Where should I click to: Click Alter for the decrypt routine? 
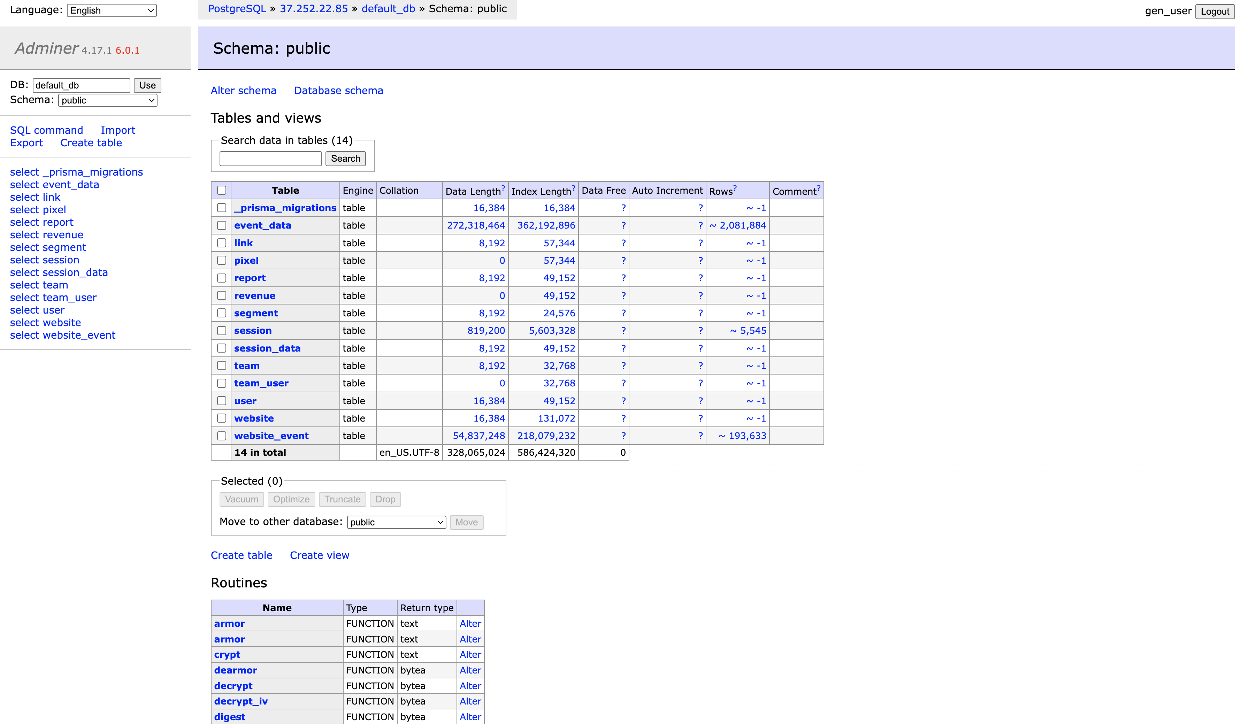[x=470, y=686]
